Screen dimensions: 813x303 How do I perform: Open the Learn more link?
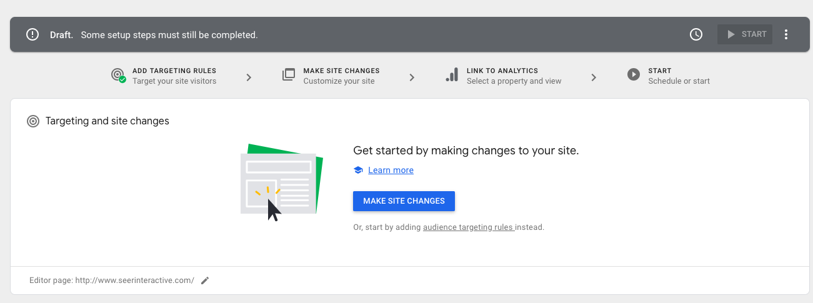tap(391, 170)
